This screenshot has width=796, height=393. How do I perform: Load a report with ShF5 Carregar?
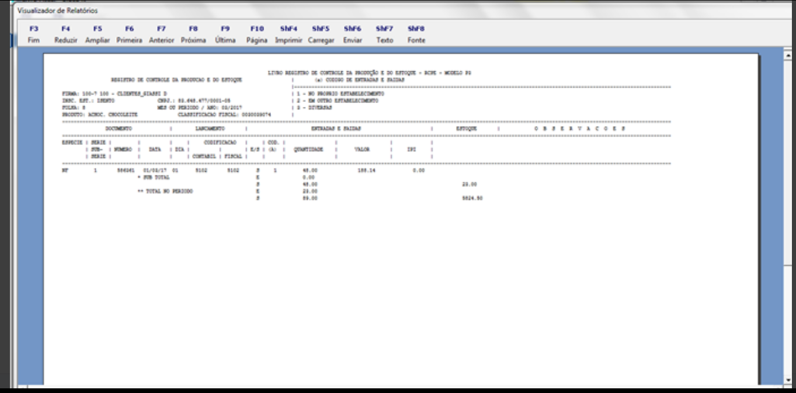(x=321, y=34)
